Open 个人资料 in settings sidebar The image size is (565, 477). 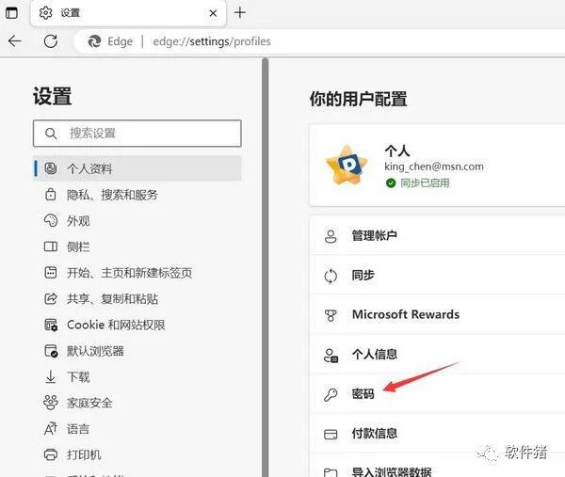pyautogui.click(x=137, y=168)
